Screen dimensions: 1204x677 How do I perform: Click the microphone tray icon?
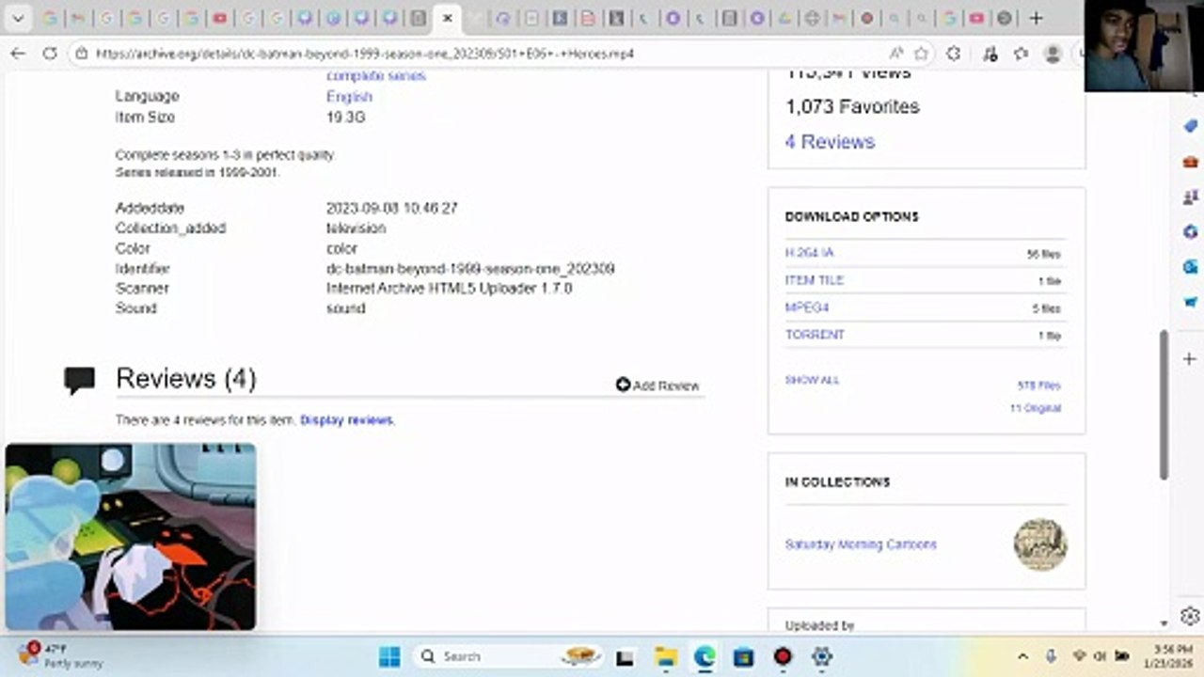1052,656
